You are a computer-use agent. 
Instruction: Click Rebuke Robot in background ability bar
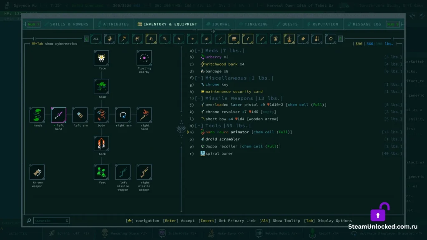pyautogui.click(x=276, y=233)
